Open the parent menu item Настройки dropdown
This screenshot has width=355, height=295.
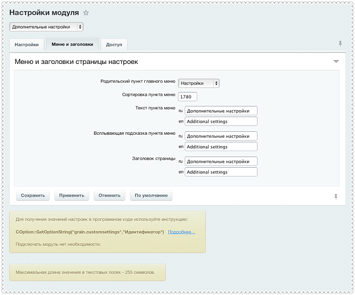(198, 83)
